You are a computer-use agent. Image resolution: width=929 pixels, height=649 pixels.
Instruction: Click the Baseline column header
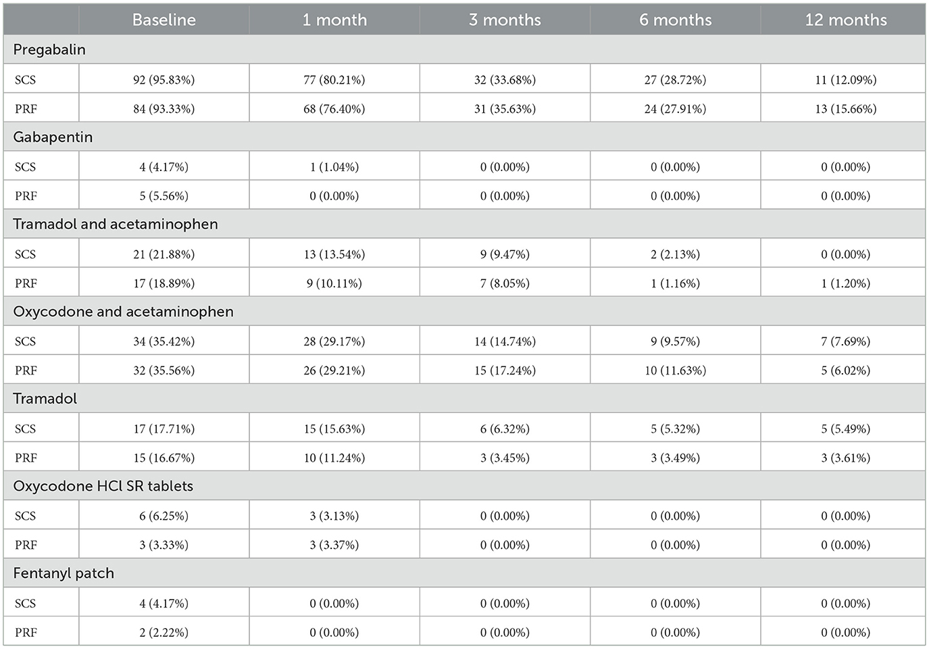(x=164, y=20)
